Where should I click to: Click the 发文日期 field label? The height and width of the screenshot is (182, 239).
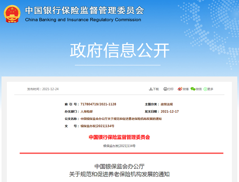pos(152,112)
